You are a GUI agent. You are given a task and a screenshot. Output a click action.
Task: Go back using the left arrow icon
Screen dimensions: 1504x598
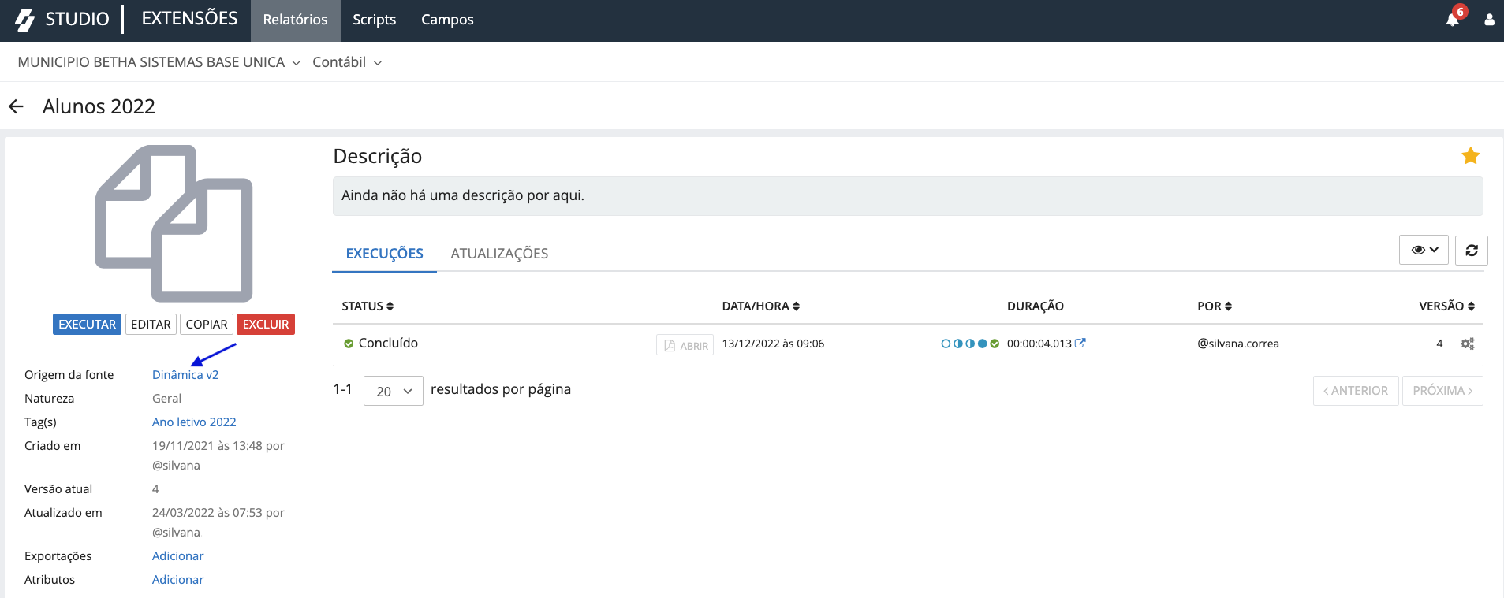(16, 106)
